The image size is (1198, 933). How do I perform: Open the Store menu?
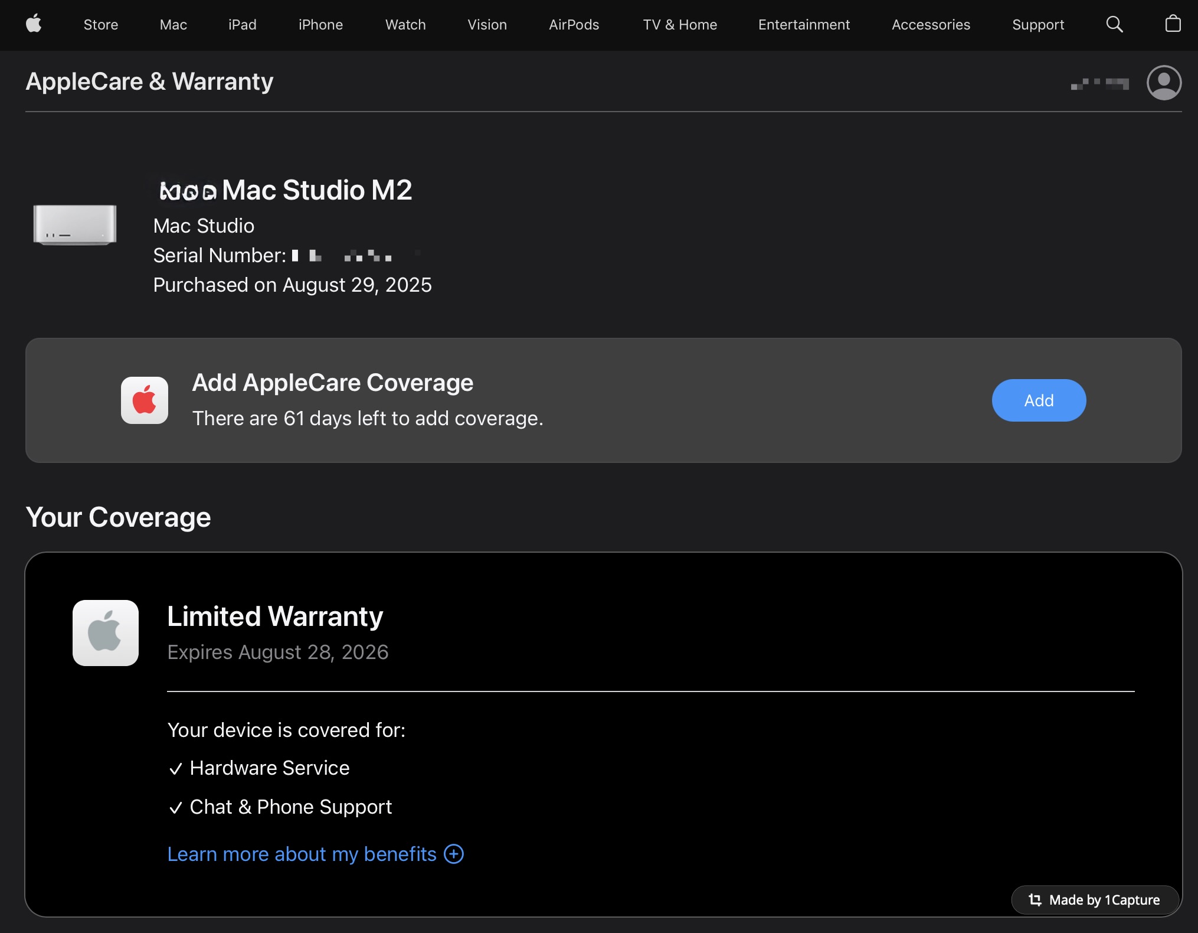101,25
